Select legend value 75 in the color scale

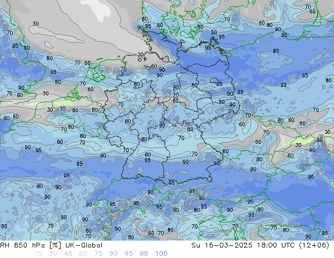point(98,254)
